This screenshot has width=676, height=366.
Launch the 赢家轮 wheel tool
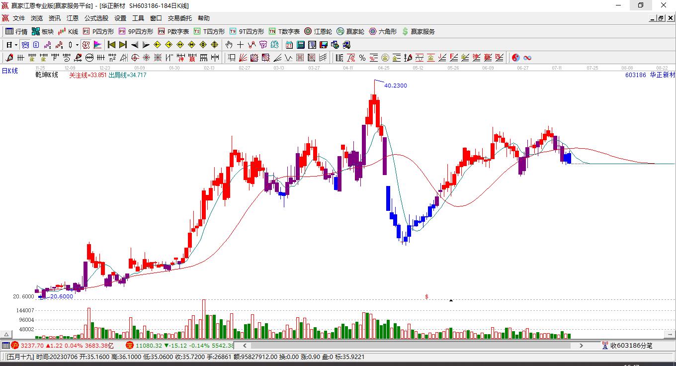coord(350,31)
